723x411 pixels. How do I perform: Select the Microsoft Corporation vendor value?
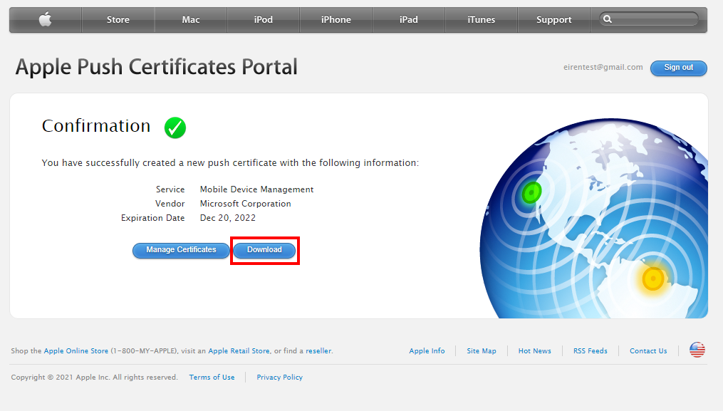245,204
